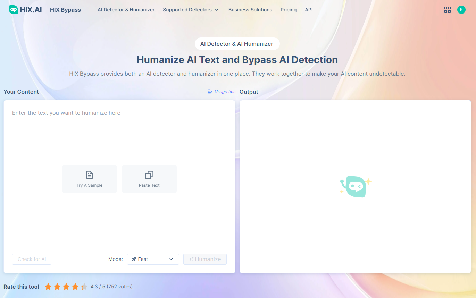Click the HIX.AI logo
Image resolution: width=476 pixels, height=298 pixels.
[x=25, y=10]
